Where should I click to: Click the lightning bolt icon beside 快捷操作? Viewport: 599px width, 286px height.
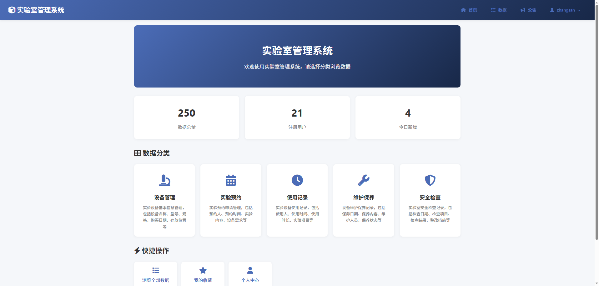pyautogui.click(x=137, y=251)
